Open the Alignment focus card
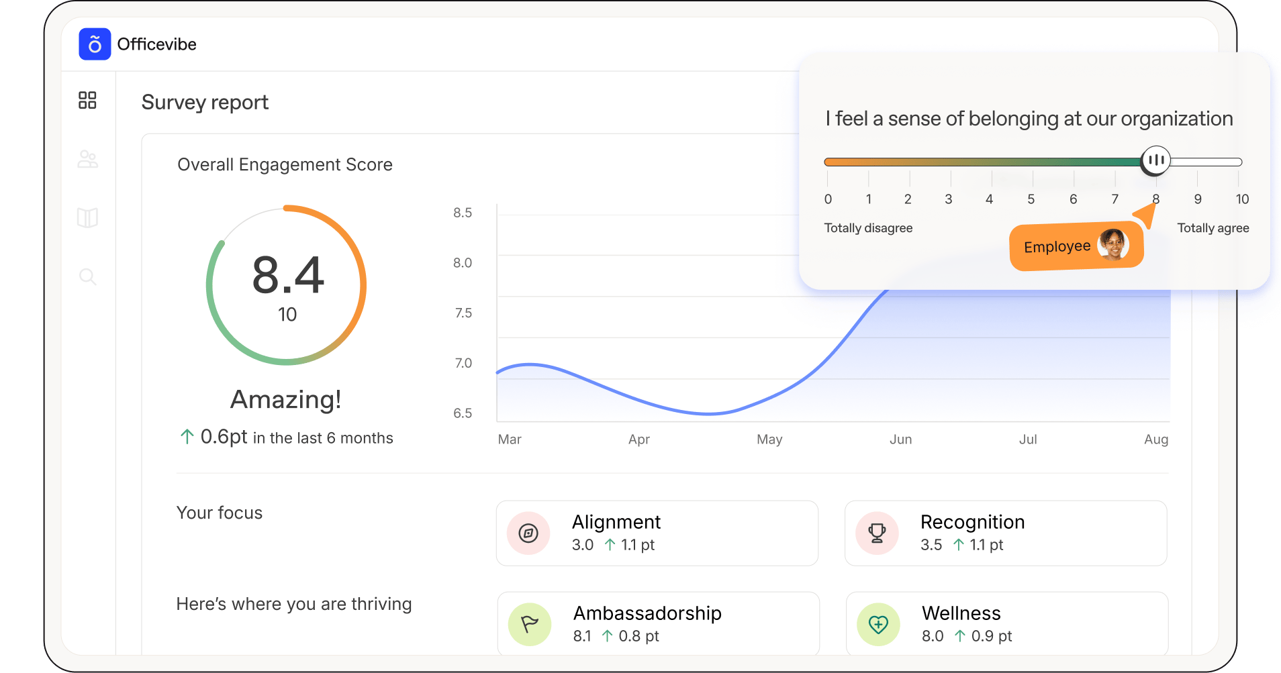 (657, 533)
